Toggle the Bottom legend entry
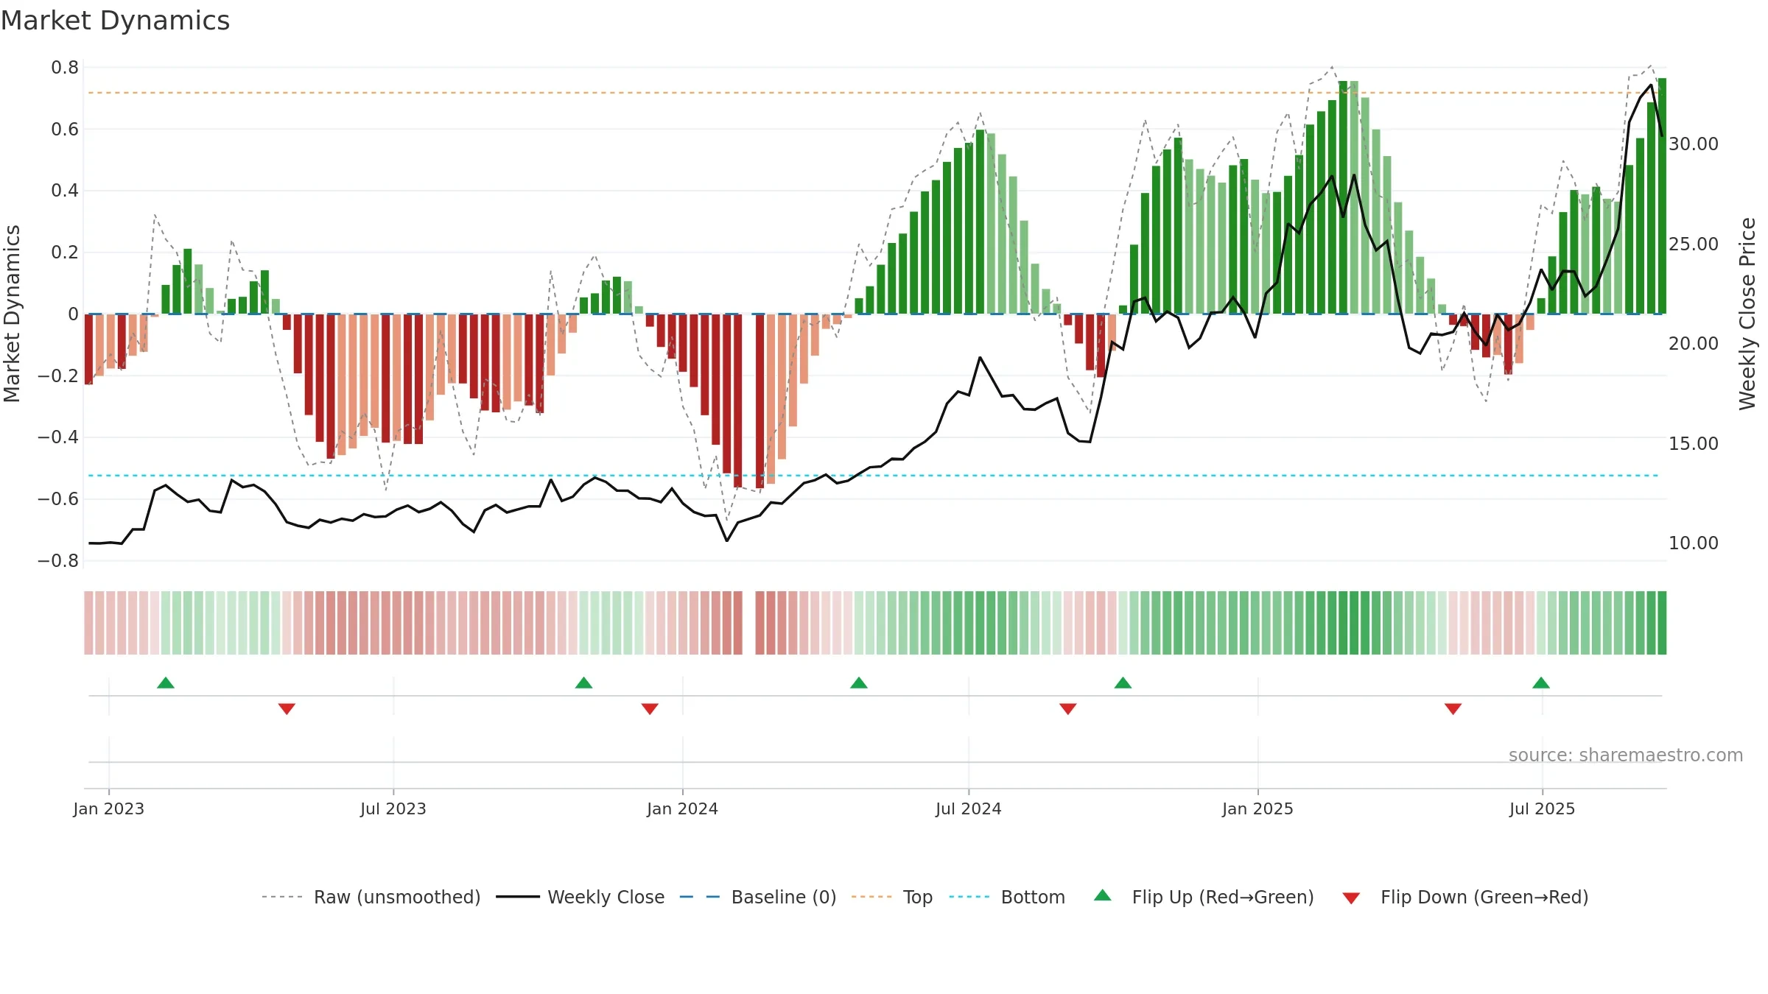This screenshot has height=994, width=1768. [1007, 897]
